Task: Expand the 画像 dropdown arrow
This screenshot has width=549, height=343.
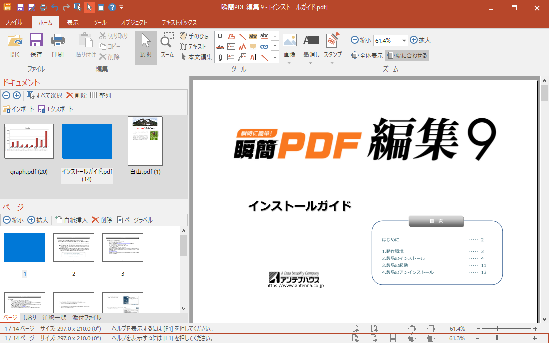Action: pyautogui.click(x=289, y=63)
